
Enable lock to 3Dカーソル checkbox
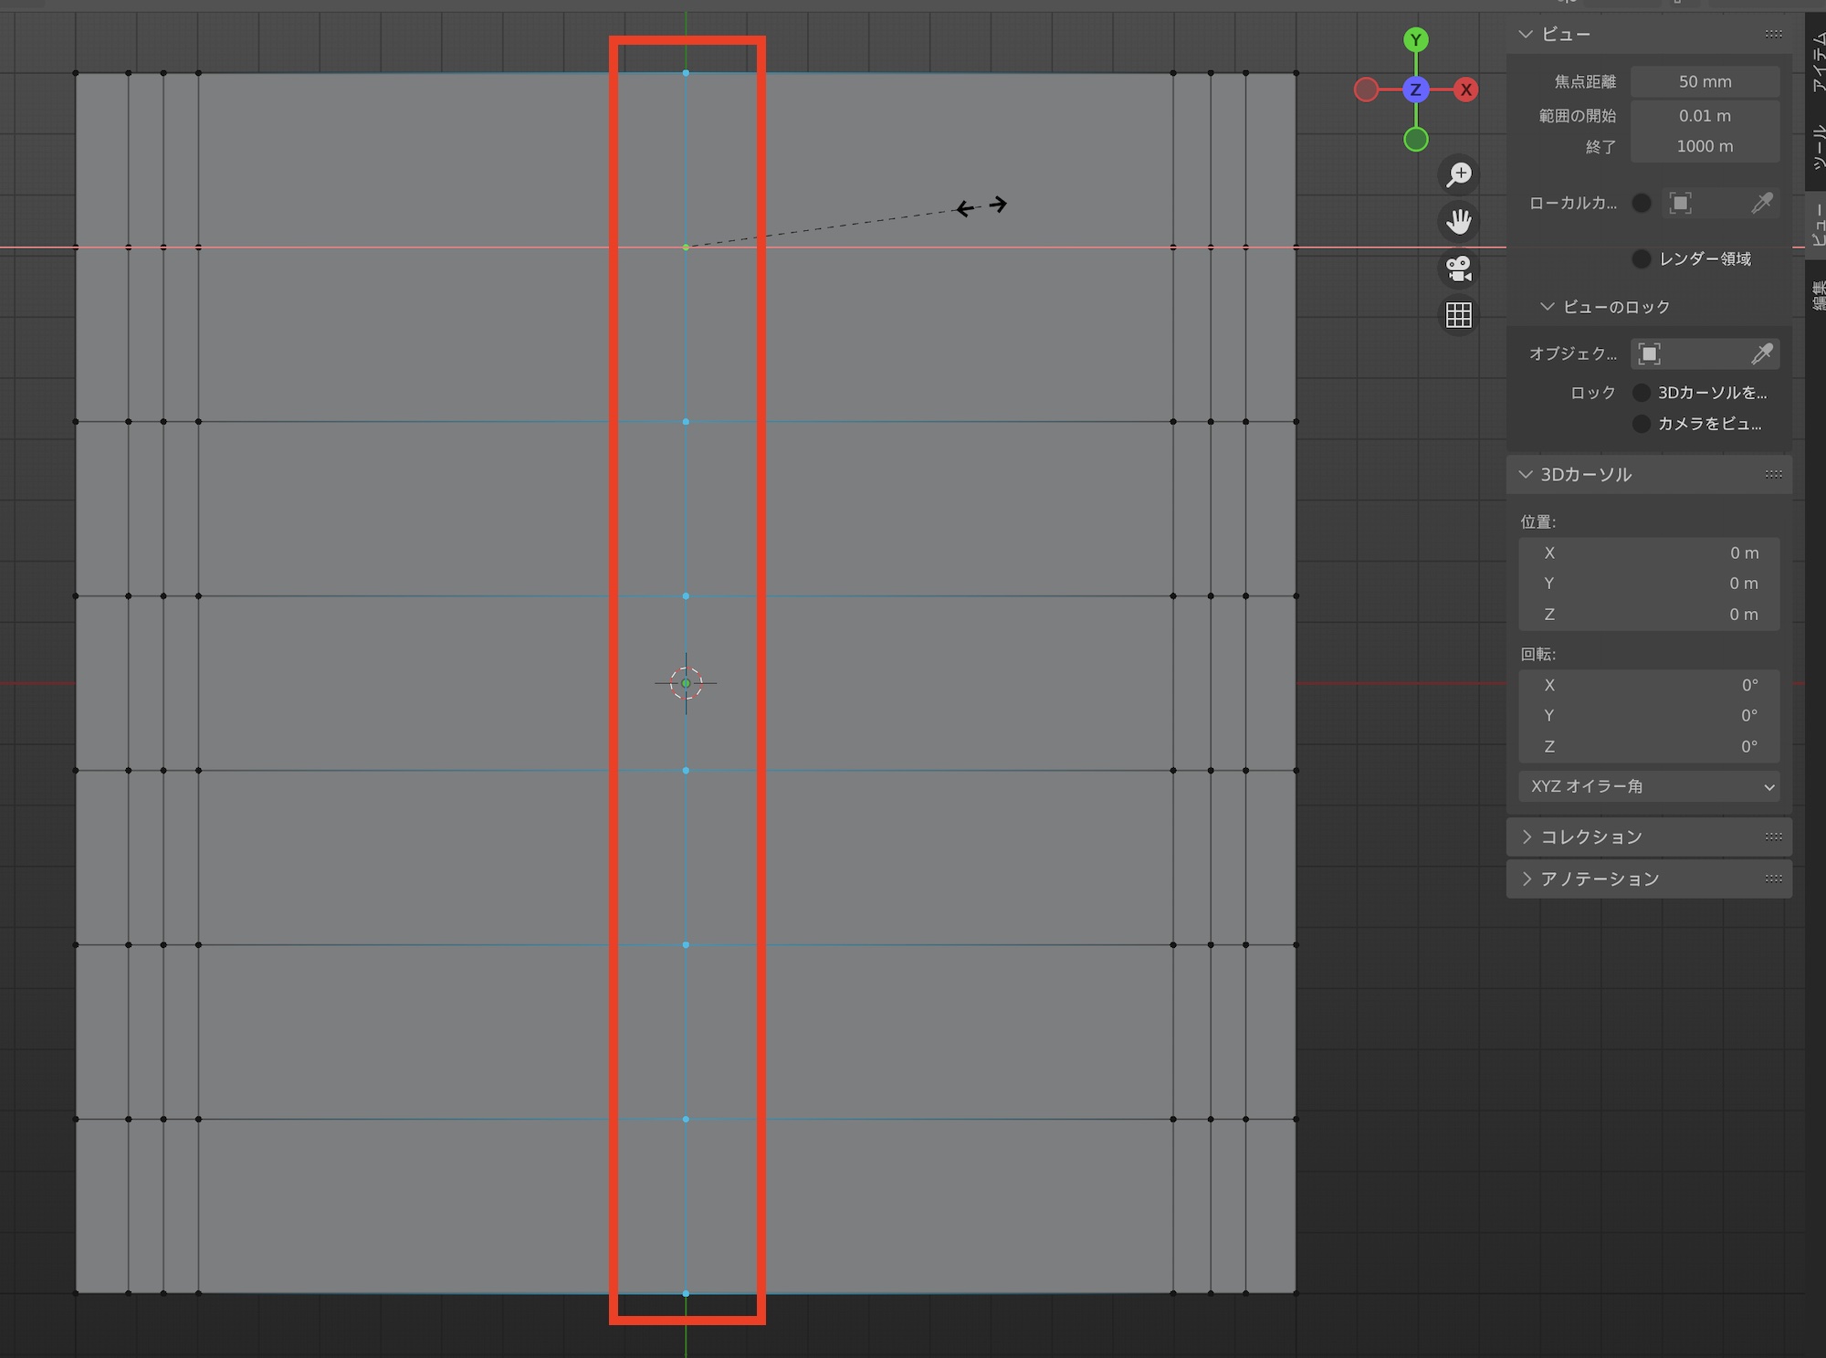pyautogui.click(x=1642, y=393)
